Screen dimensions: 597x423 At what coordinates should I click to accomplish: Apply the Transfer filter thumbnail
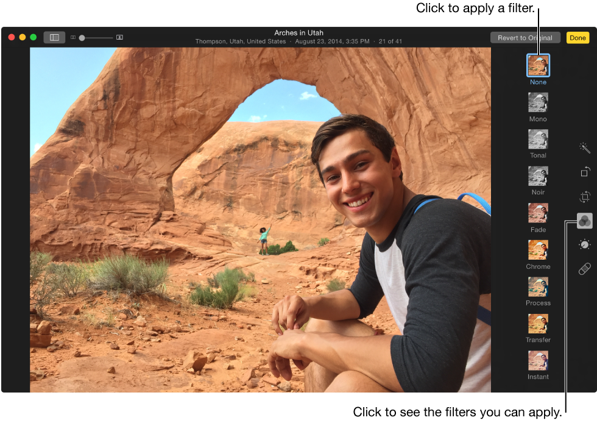tap(538, 323)
